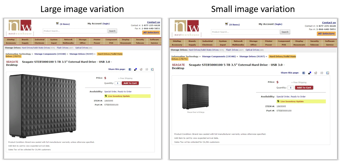Click Search button in large image variation
The image size is (342, 162).
[x=112, y=31]
